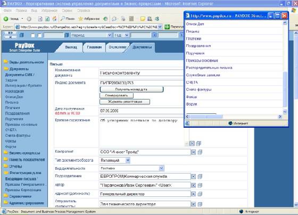The height and width of the screenshot is (215, 298).
Task: Click the Forward arrow in browser toolbar
Action: (29, 19)
